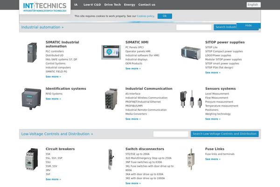Open Industrial computers link
Image resolution: width=280 pixels, height=187 pixels.
(58, 67)
